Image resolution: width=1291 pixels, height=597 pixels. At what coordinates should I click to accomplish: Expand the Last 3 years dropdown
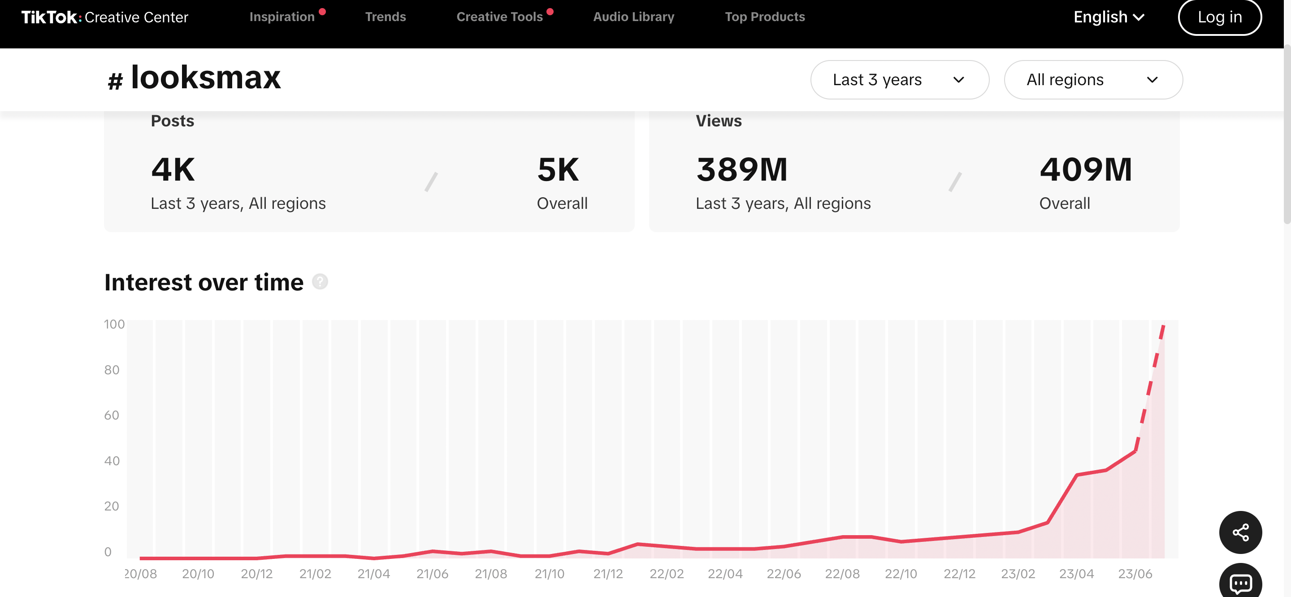900,80
